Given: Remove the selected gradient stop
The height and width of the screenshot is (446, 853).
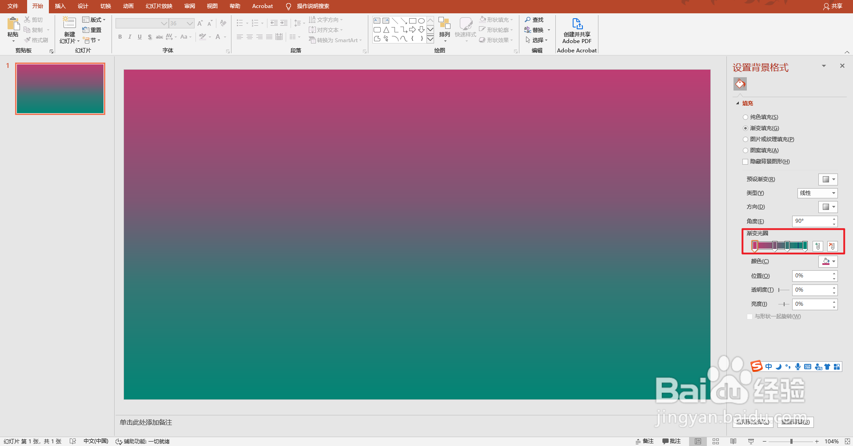Looking at the screenshot, I should [832, 246].
